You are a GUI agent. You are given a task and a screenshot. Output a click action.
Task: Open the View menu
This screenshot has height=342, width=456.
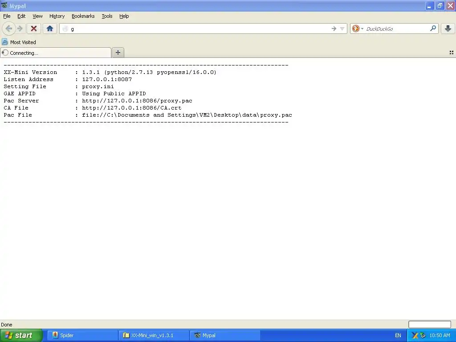(37, 16)
